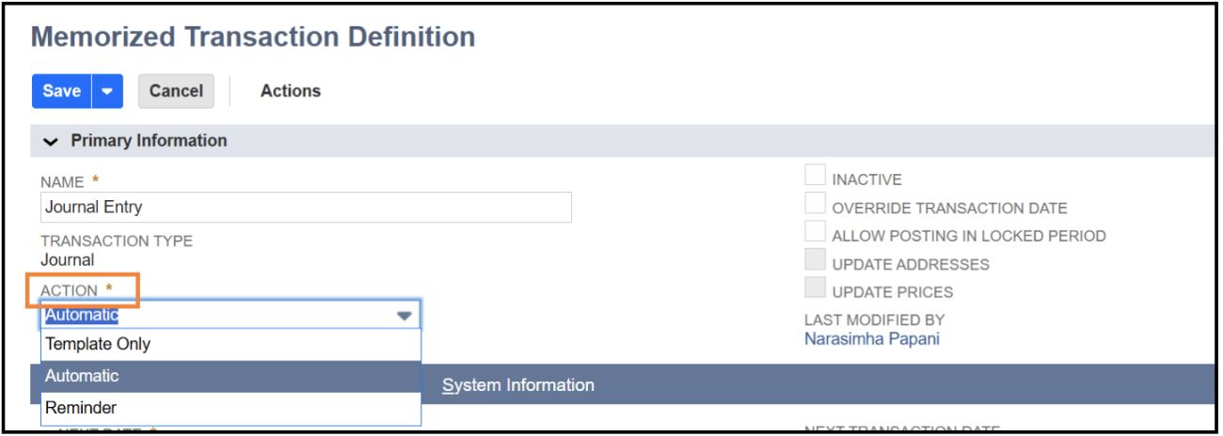Open the Actions menu
1223x436 pixels.
tap(291, 91)
